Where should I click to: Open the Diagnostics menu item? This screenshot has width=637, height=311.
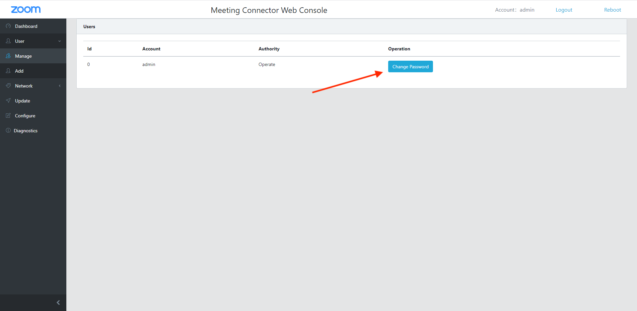33,130
